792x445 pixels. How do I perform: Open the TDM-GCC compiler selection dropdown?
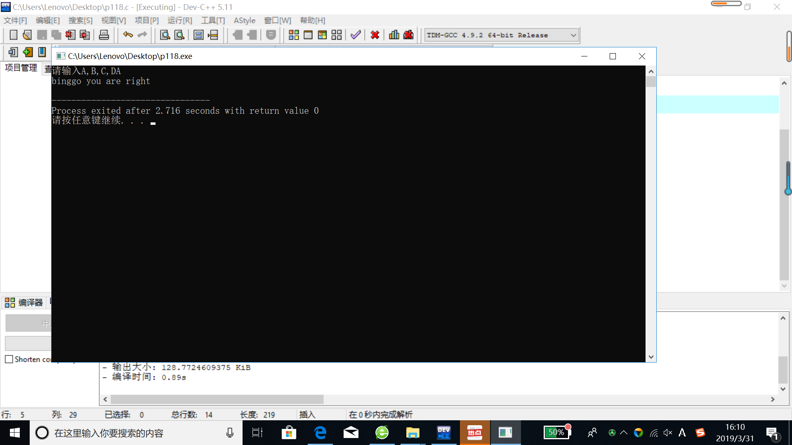tap(573, 35)
